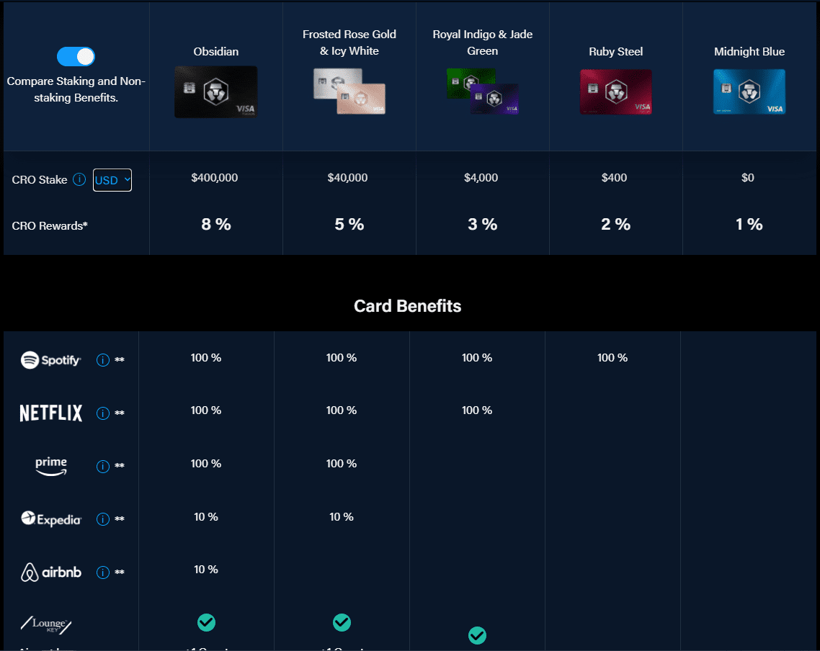This screenshot has height=651, width=820.
Task: Click Airbnb 10 % under Obsidian
Action: click(x=206, y=570)
